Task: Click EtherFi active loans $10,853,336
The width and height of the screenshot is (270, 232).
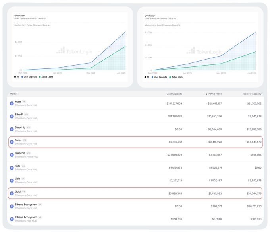Action: point(214,116)
